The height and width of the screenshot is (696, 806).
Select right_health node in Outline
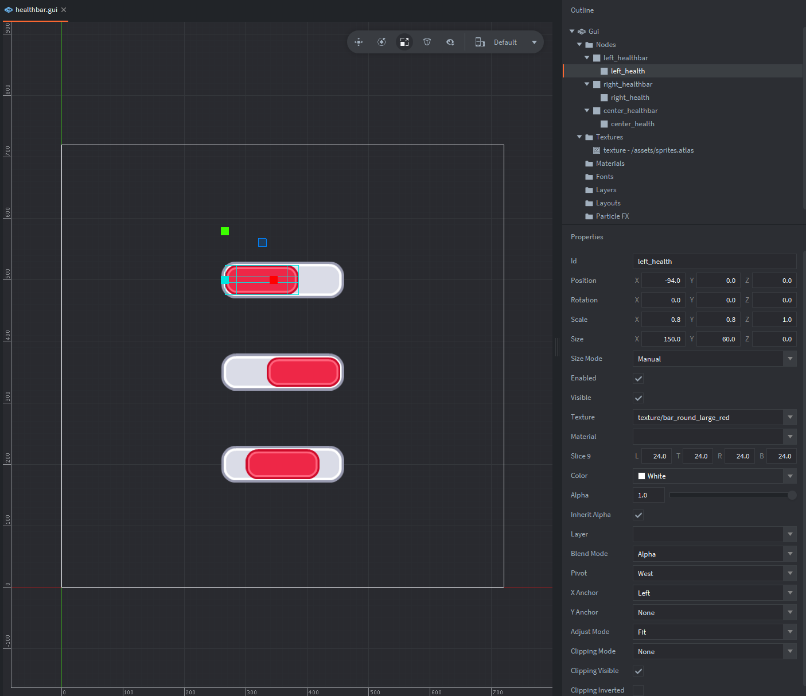629,98
